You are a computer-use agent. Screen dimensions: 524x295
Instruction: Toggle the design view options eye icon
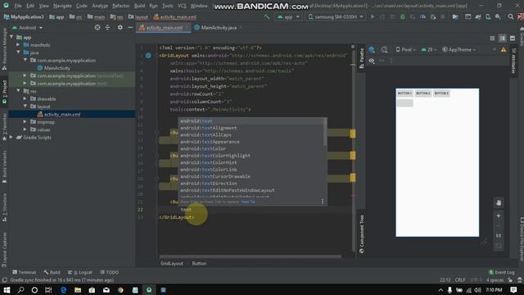pyautogui.click(x=372, y=61)
